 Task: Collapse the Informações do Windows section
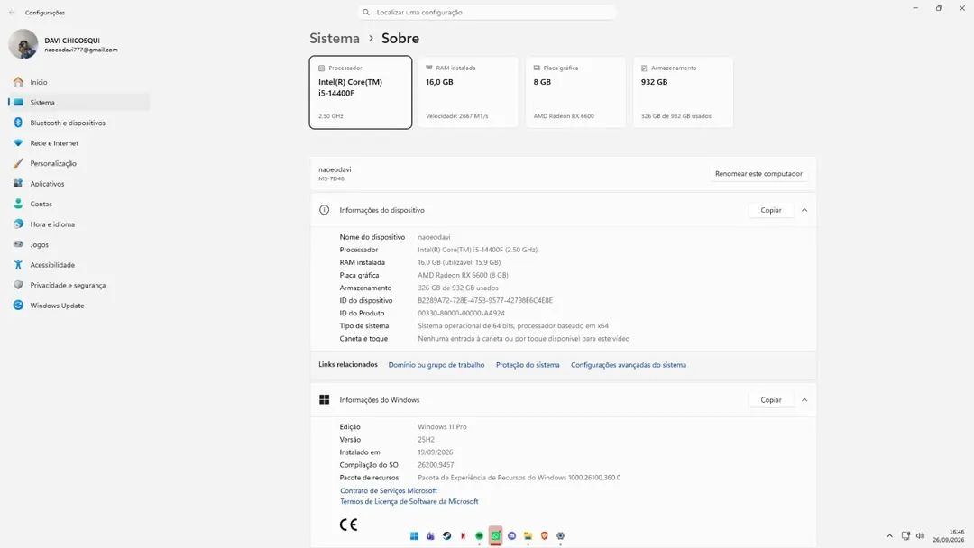click(x=804, y=400)
